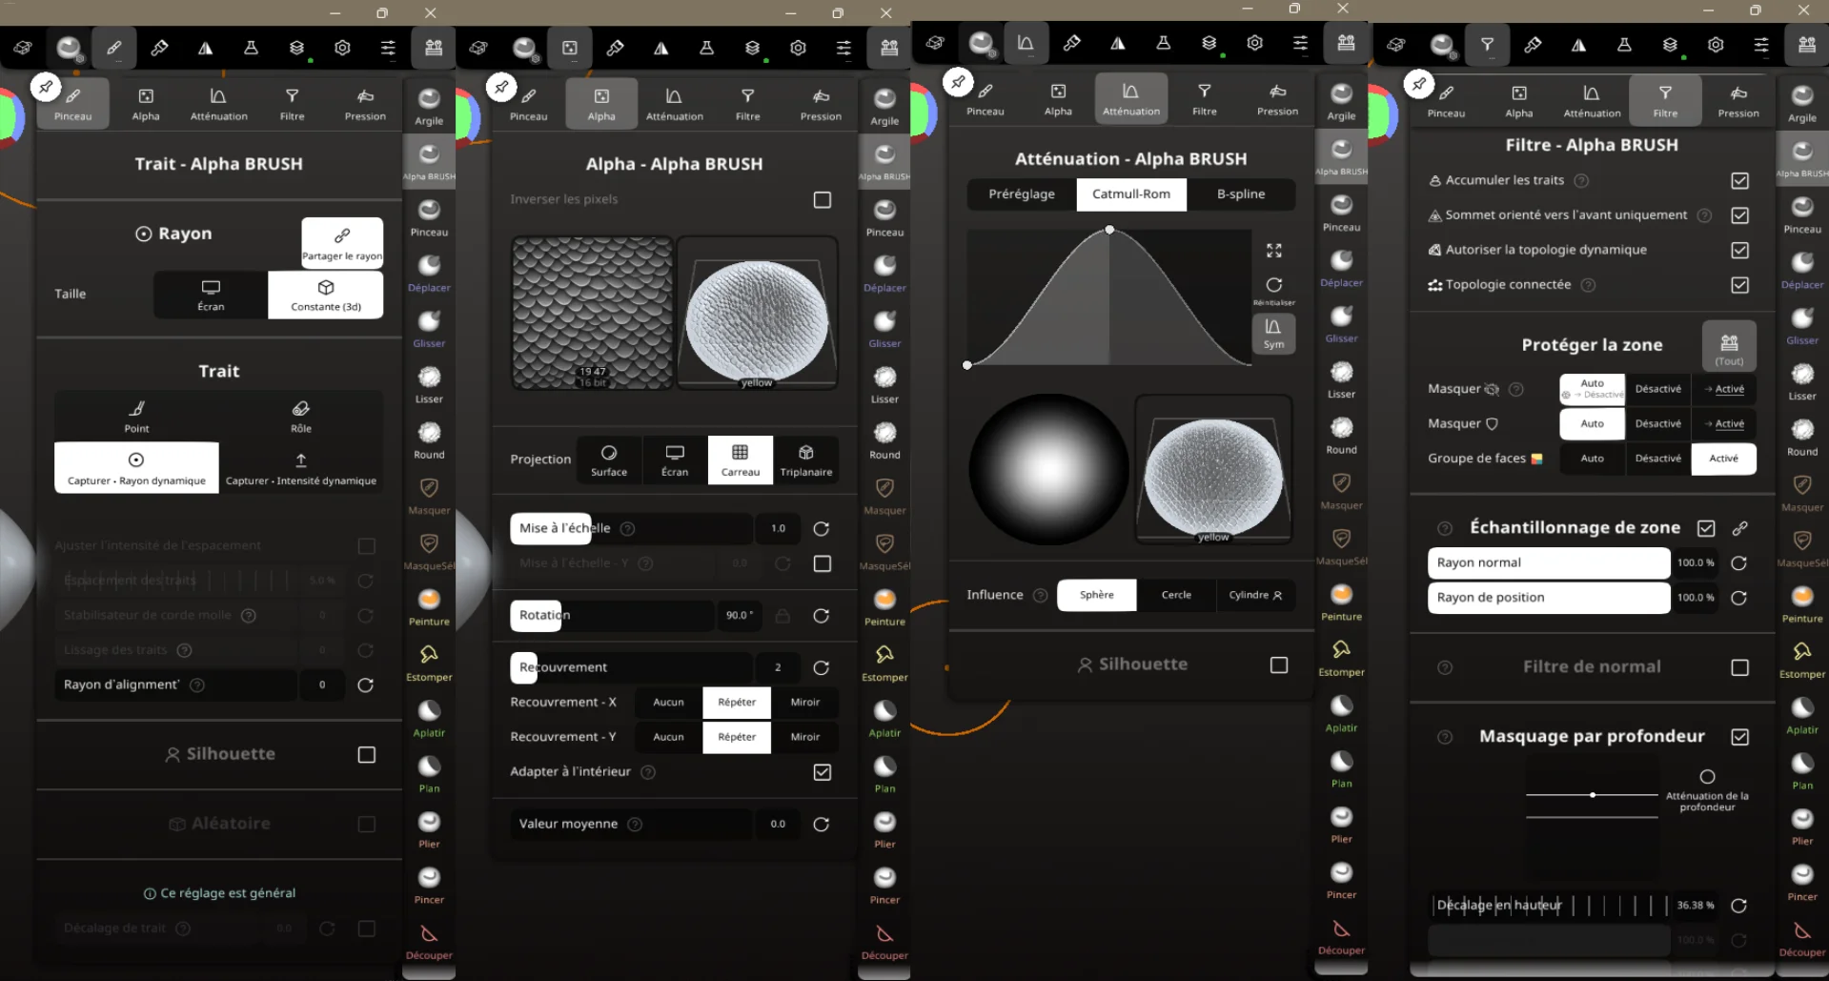Screen dimensions: 1829x981
Task: Unpin the Trait panel with pin icon
Action: pyautogui.click(x=45, y=87)
